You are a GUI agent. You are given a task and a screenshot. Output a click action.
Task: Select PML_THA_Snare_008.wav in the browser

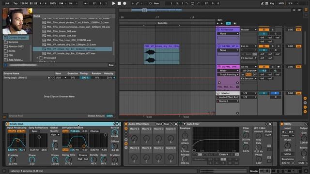pyautogui.click(x=62, y=31)
